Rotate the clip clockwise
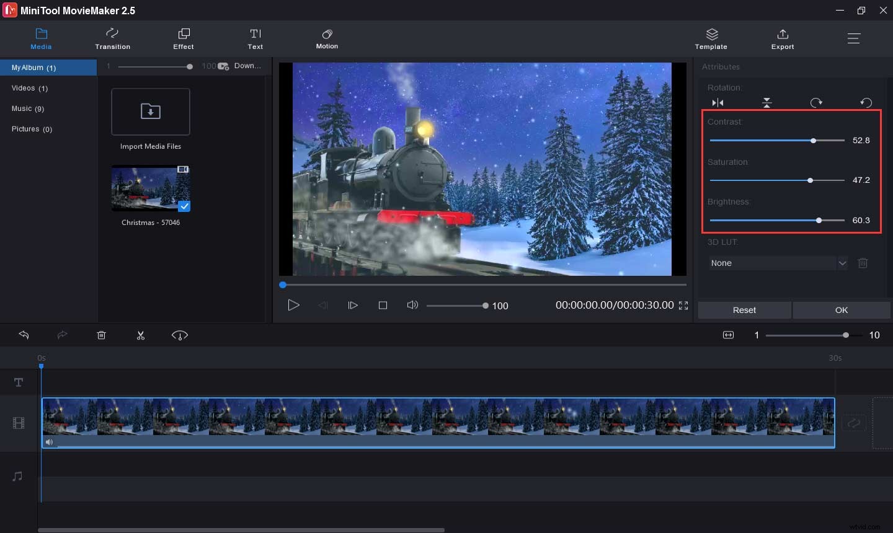 point(816,102)
